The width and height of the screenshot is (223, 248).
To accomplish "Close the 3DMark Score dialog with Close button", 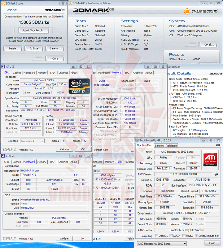I will coord(55,58).
